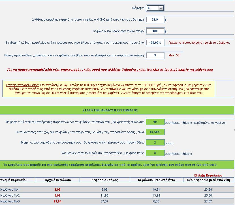This screenshot has height=205, width=235.
Task: Select the 'Κεφάλαιο Στόχος' column header
Action: (x=104, y=180)
